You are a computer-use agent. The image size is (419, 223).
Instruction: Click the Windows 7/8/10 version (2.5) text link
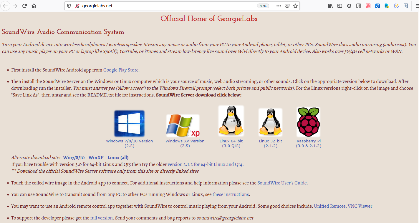[130, 143]
